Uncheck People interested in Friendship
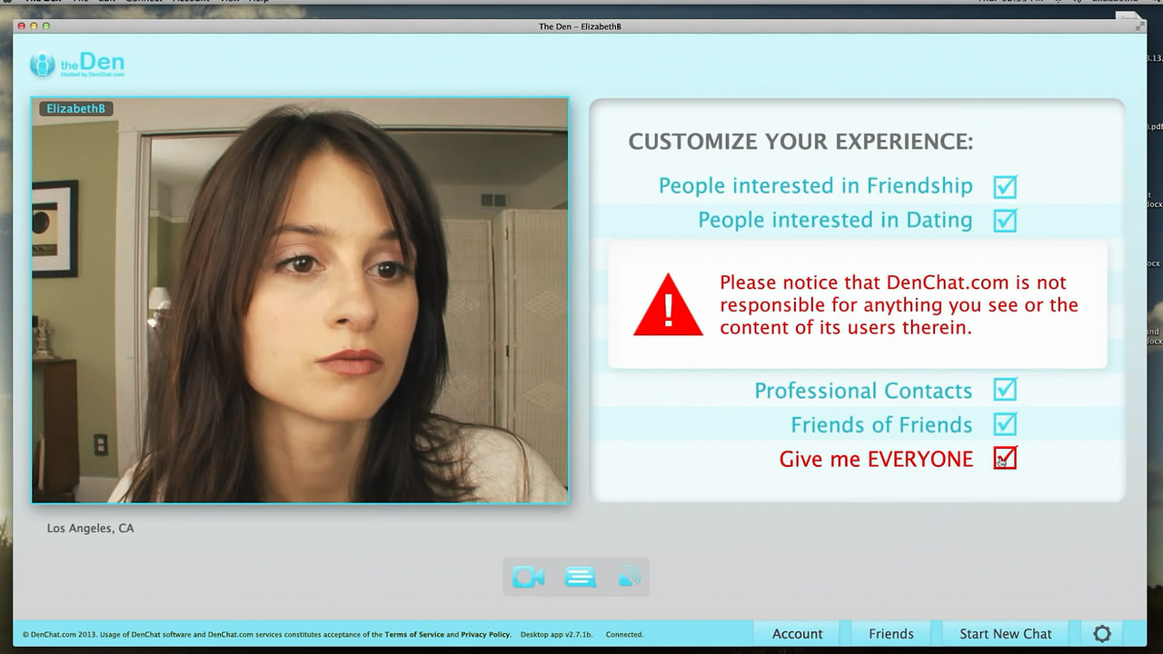Screen dimensions: 1163x654 1005,186
